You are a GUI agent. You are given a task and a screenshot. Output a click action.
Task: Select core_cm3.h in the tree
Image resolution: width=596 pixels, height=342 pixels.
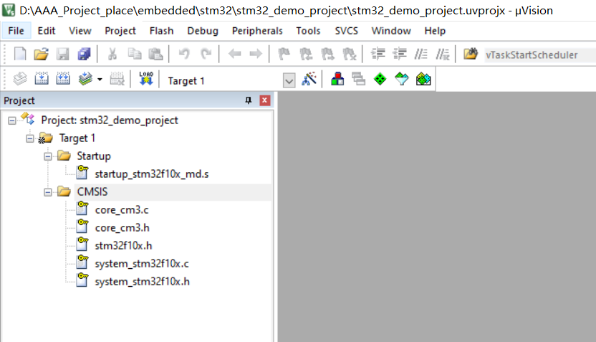[122, 227]
